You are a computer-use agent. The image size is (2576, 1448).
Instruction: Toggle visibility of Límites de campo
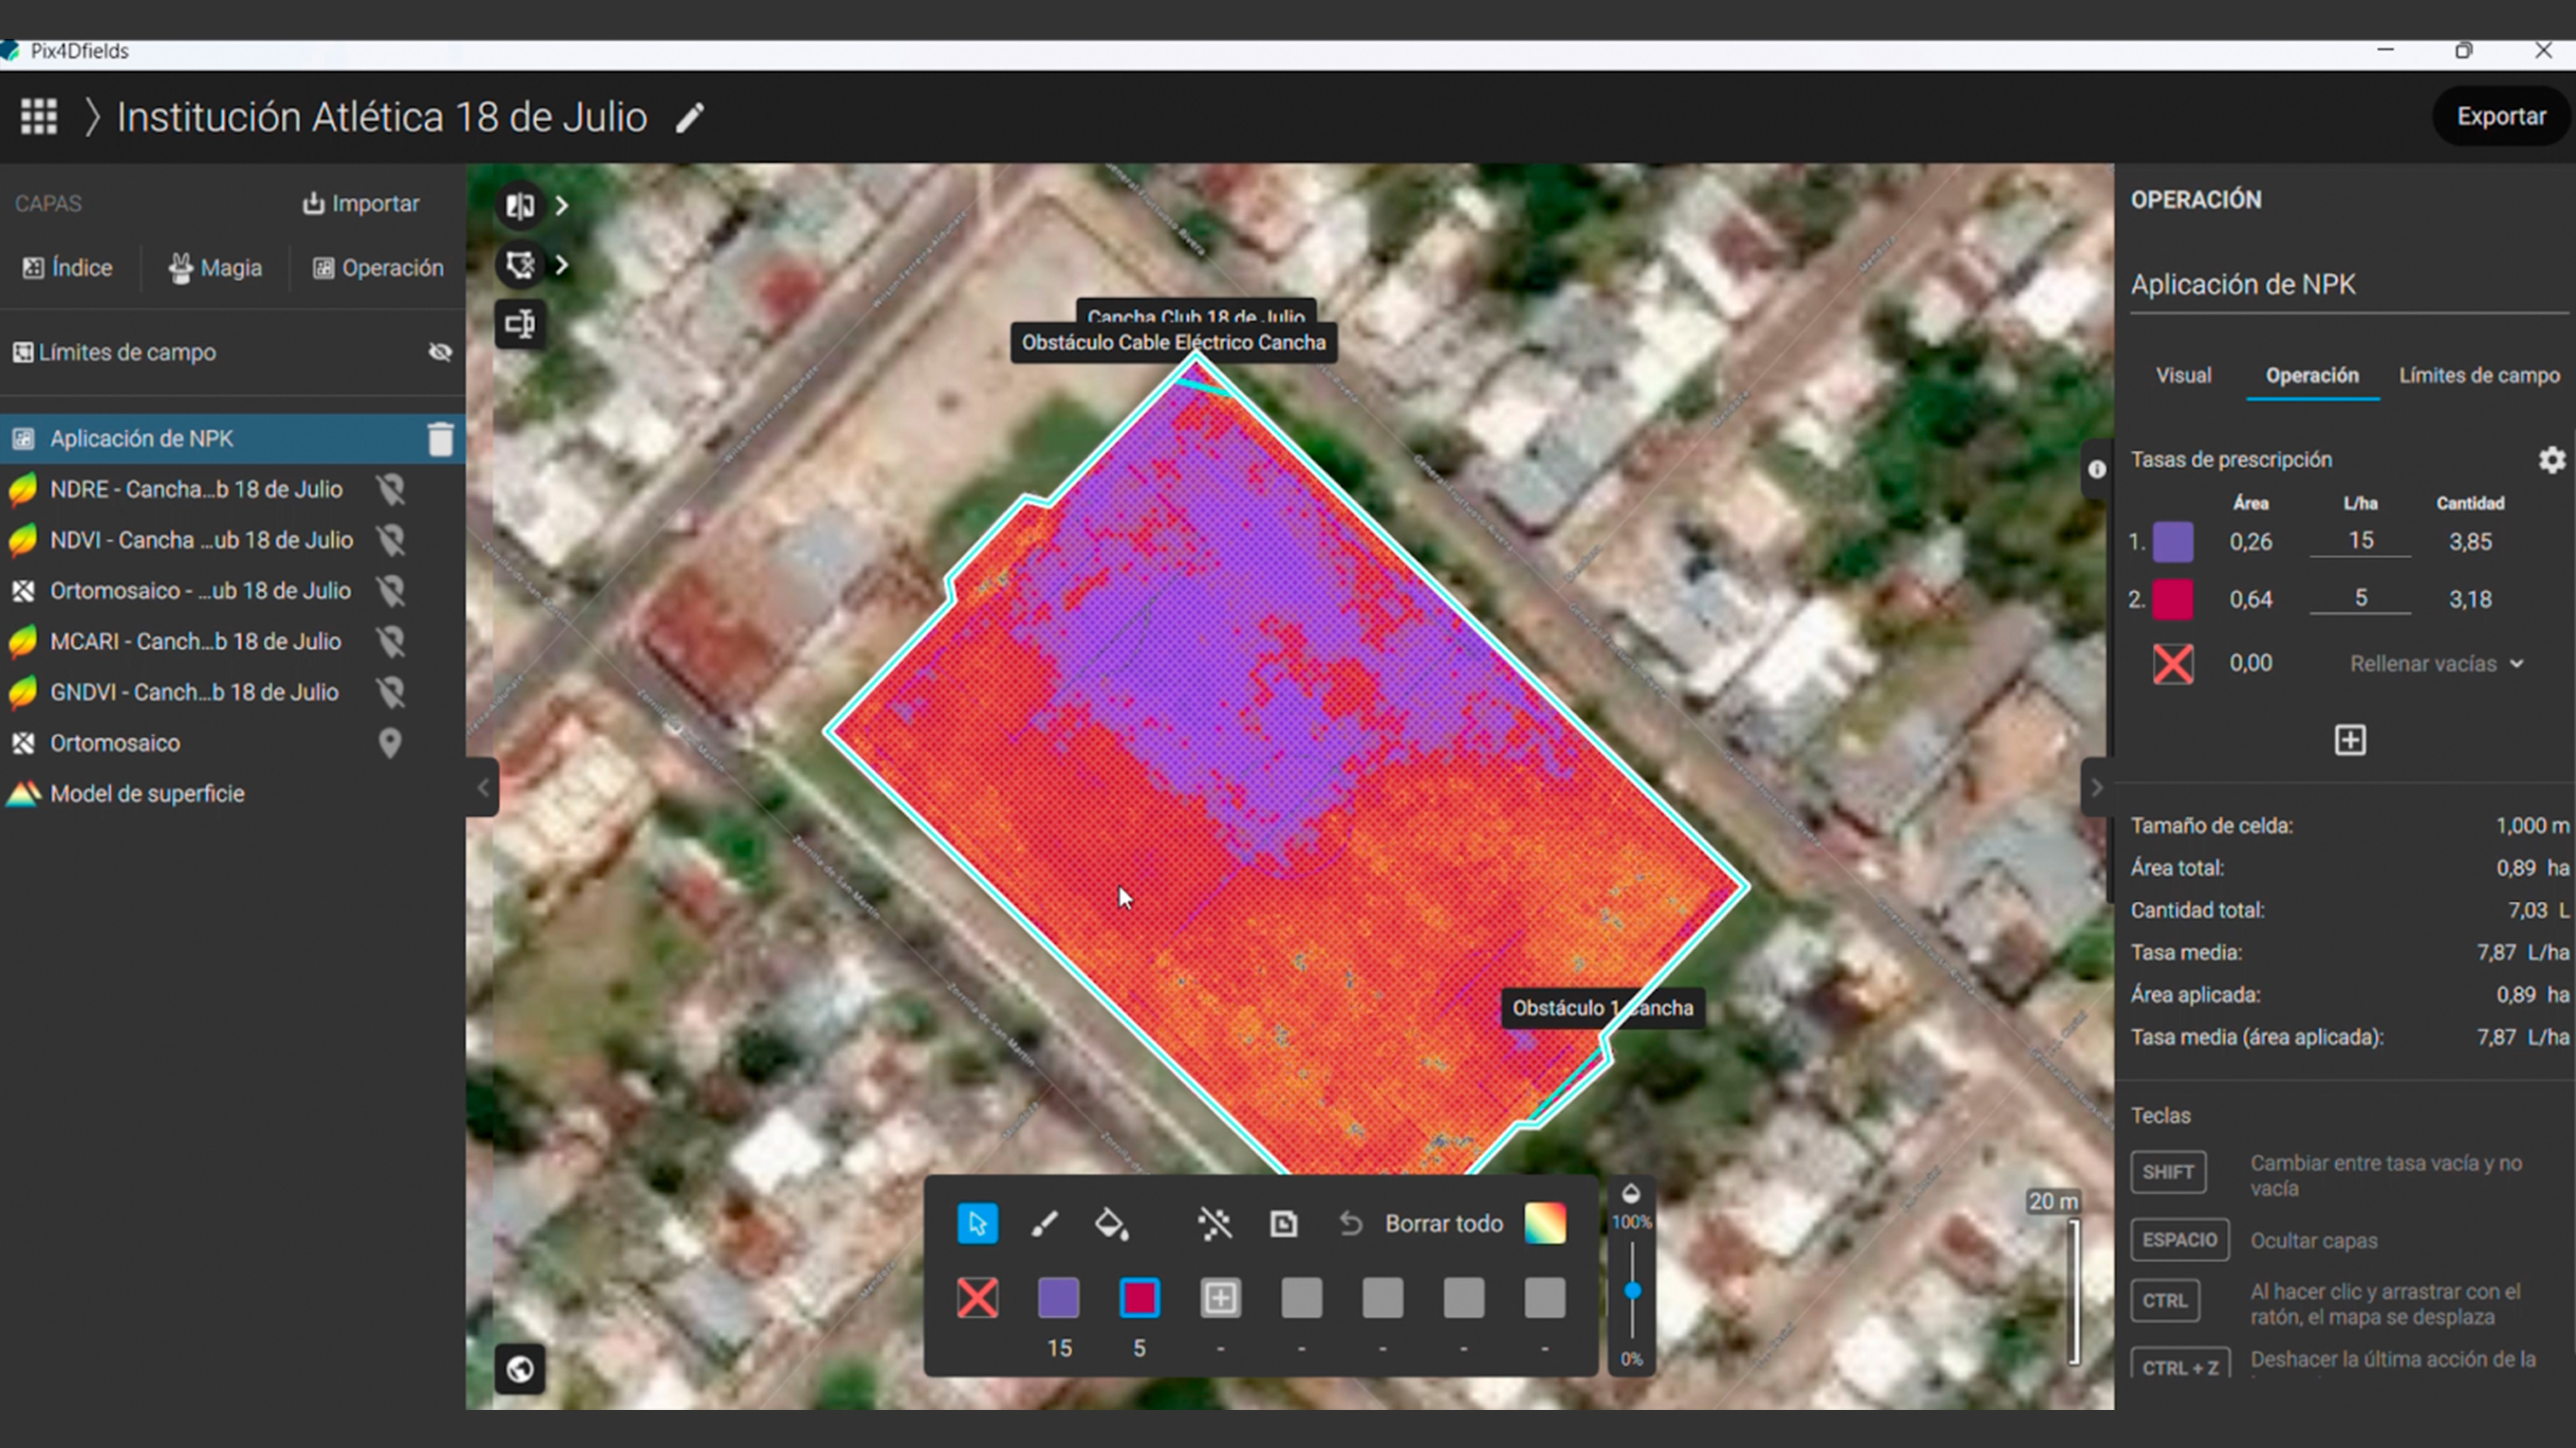[440, 352]
